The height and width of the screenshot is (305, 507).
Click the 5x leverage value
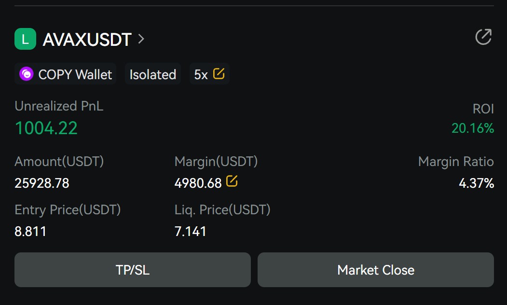pos(201,74)
